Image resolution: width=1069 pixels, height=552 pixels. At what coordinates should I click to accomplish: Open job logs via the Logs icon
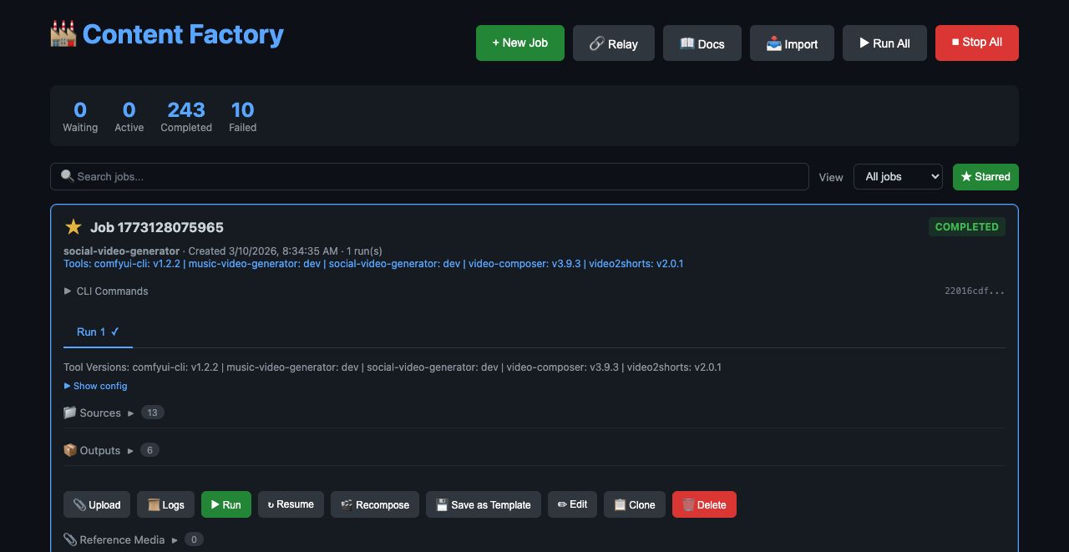click(155, 504)
